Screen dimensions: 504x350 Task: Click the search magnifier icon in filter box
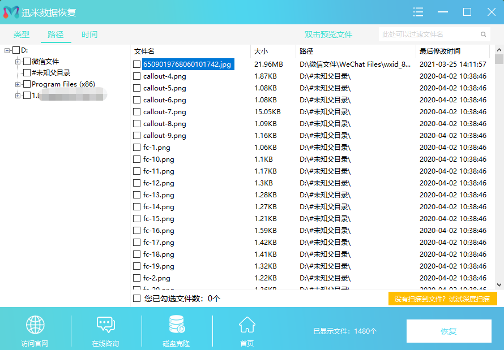pyautogui.click(x=483, y=34)
